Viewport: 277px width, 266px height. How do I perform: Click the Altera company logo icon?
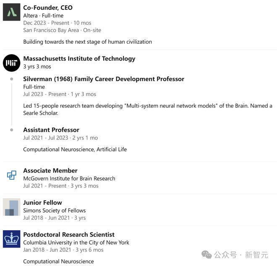pos(11,12)
